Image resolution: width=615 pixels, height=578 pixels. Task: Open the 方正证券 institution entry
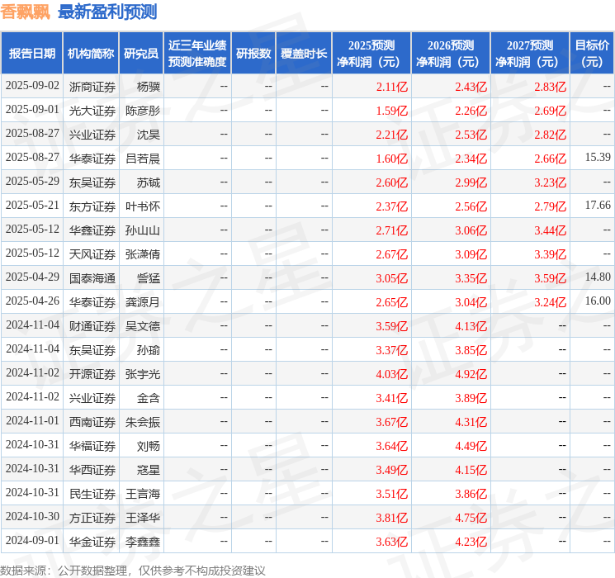pos(92,518)
